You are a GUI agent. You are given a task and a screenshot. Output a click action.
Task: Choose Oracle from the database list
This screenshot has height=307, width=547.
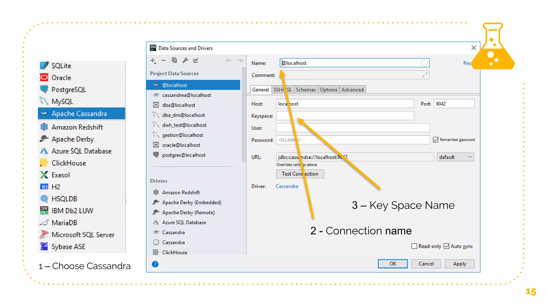pyautogui.click(x=82, y=78)
